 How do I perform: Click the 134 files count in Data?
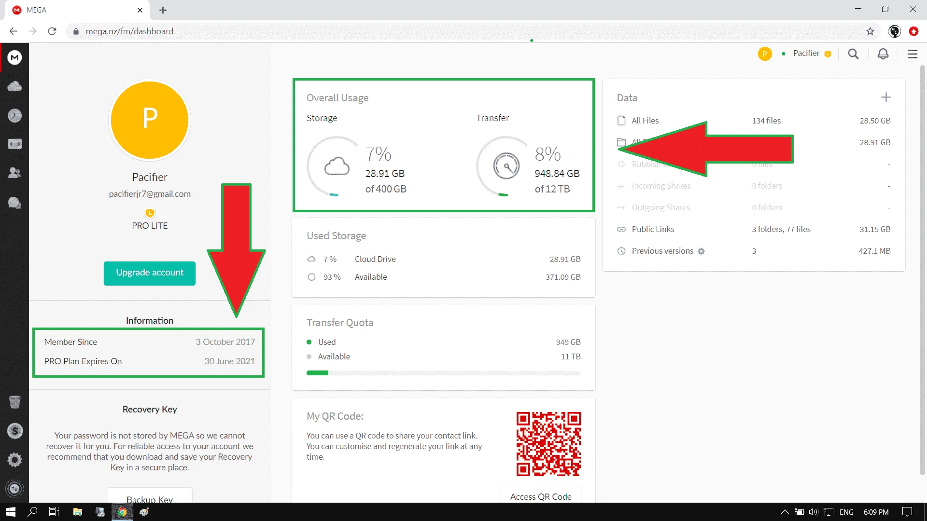766,121
